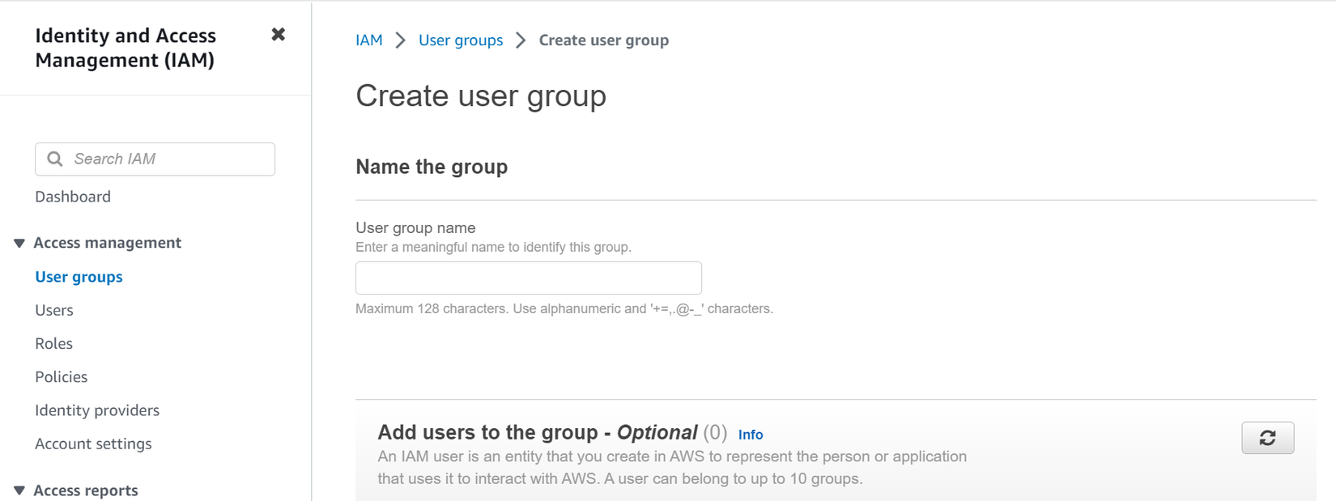Collapse the Access management section arrow
The image size is (1336, 501).
[19, 243]
